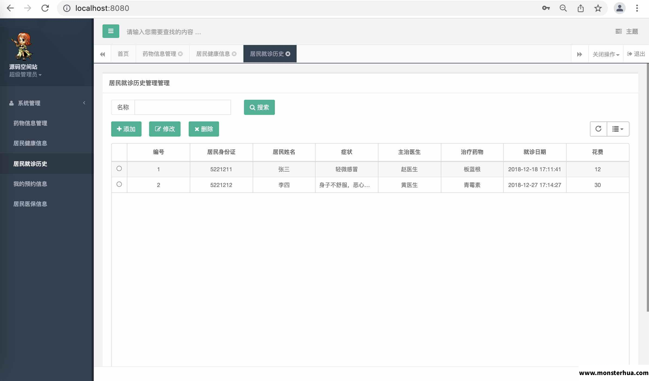Click the truncated symptom cell 身子不舒服
This screenshot has height=381, width=649.
(x=346, y=185)
